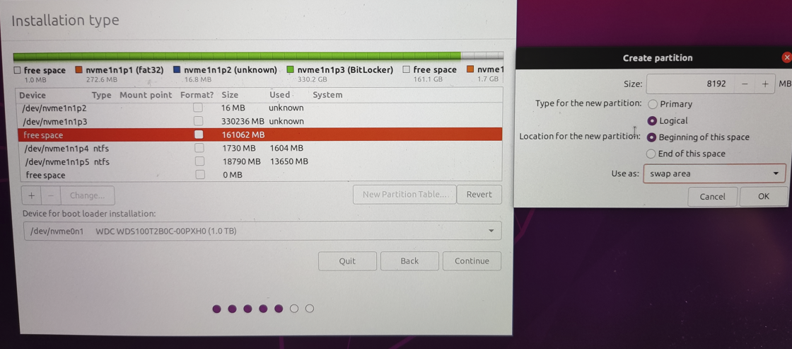Image resolution: width=792 pixels, height=349 pixels.
Task: Toggle Format checkbox for /dev/nvme1n1p5
Action: tap(200, 161)
